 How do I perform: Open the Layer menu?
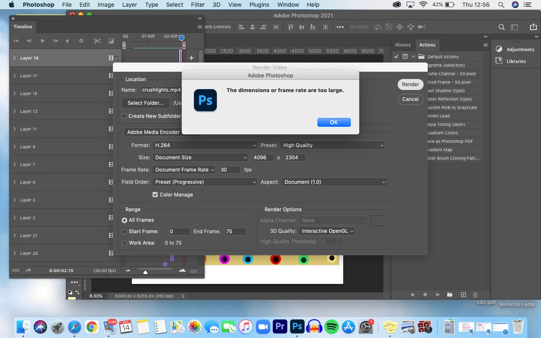click(x=129, y=5)
